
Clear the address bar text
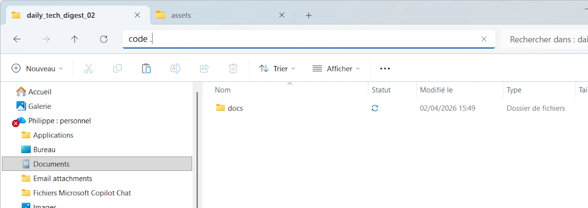pos(484,39)
